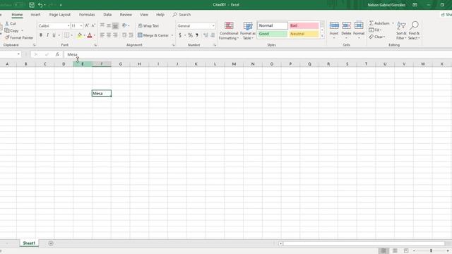Apply the red Font Color
Image resolution: width=452 pixels, height=254 pixels.
tap(90, 35)
